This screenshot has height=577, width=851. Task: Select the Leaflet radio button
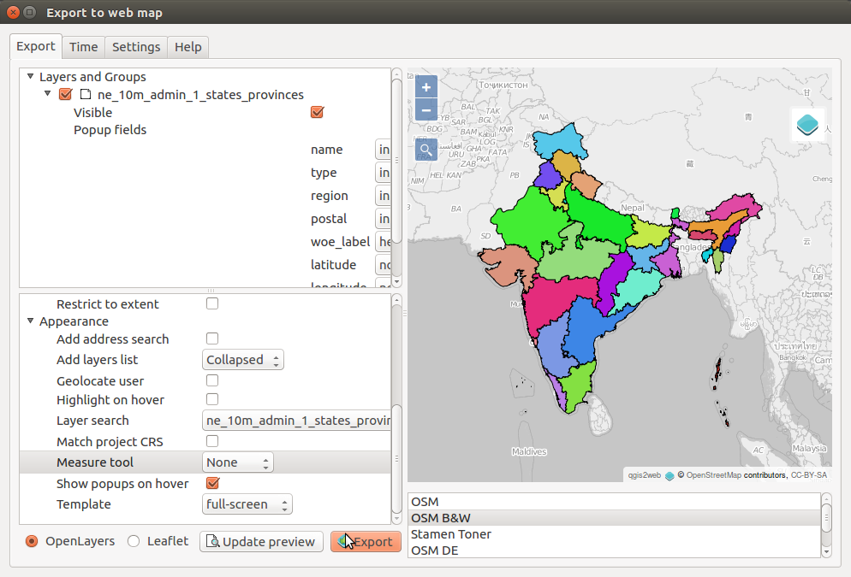(x=133, y=541)
